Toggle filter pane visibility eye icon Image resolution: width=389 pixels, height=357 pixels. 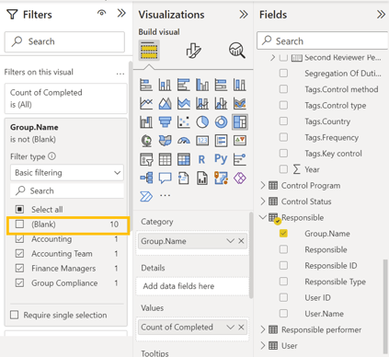click(x=101, y=13)
